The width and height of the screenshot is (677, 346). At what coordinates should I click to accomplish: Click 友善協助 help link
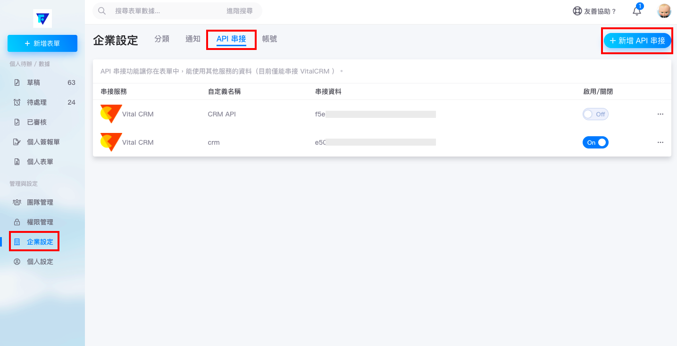pyautogui.click(x=594, y=11)
